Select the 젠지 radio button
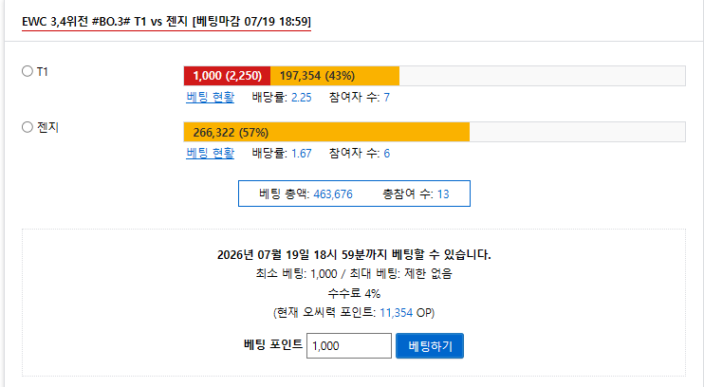 click(28, 127)
